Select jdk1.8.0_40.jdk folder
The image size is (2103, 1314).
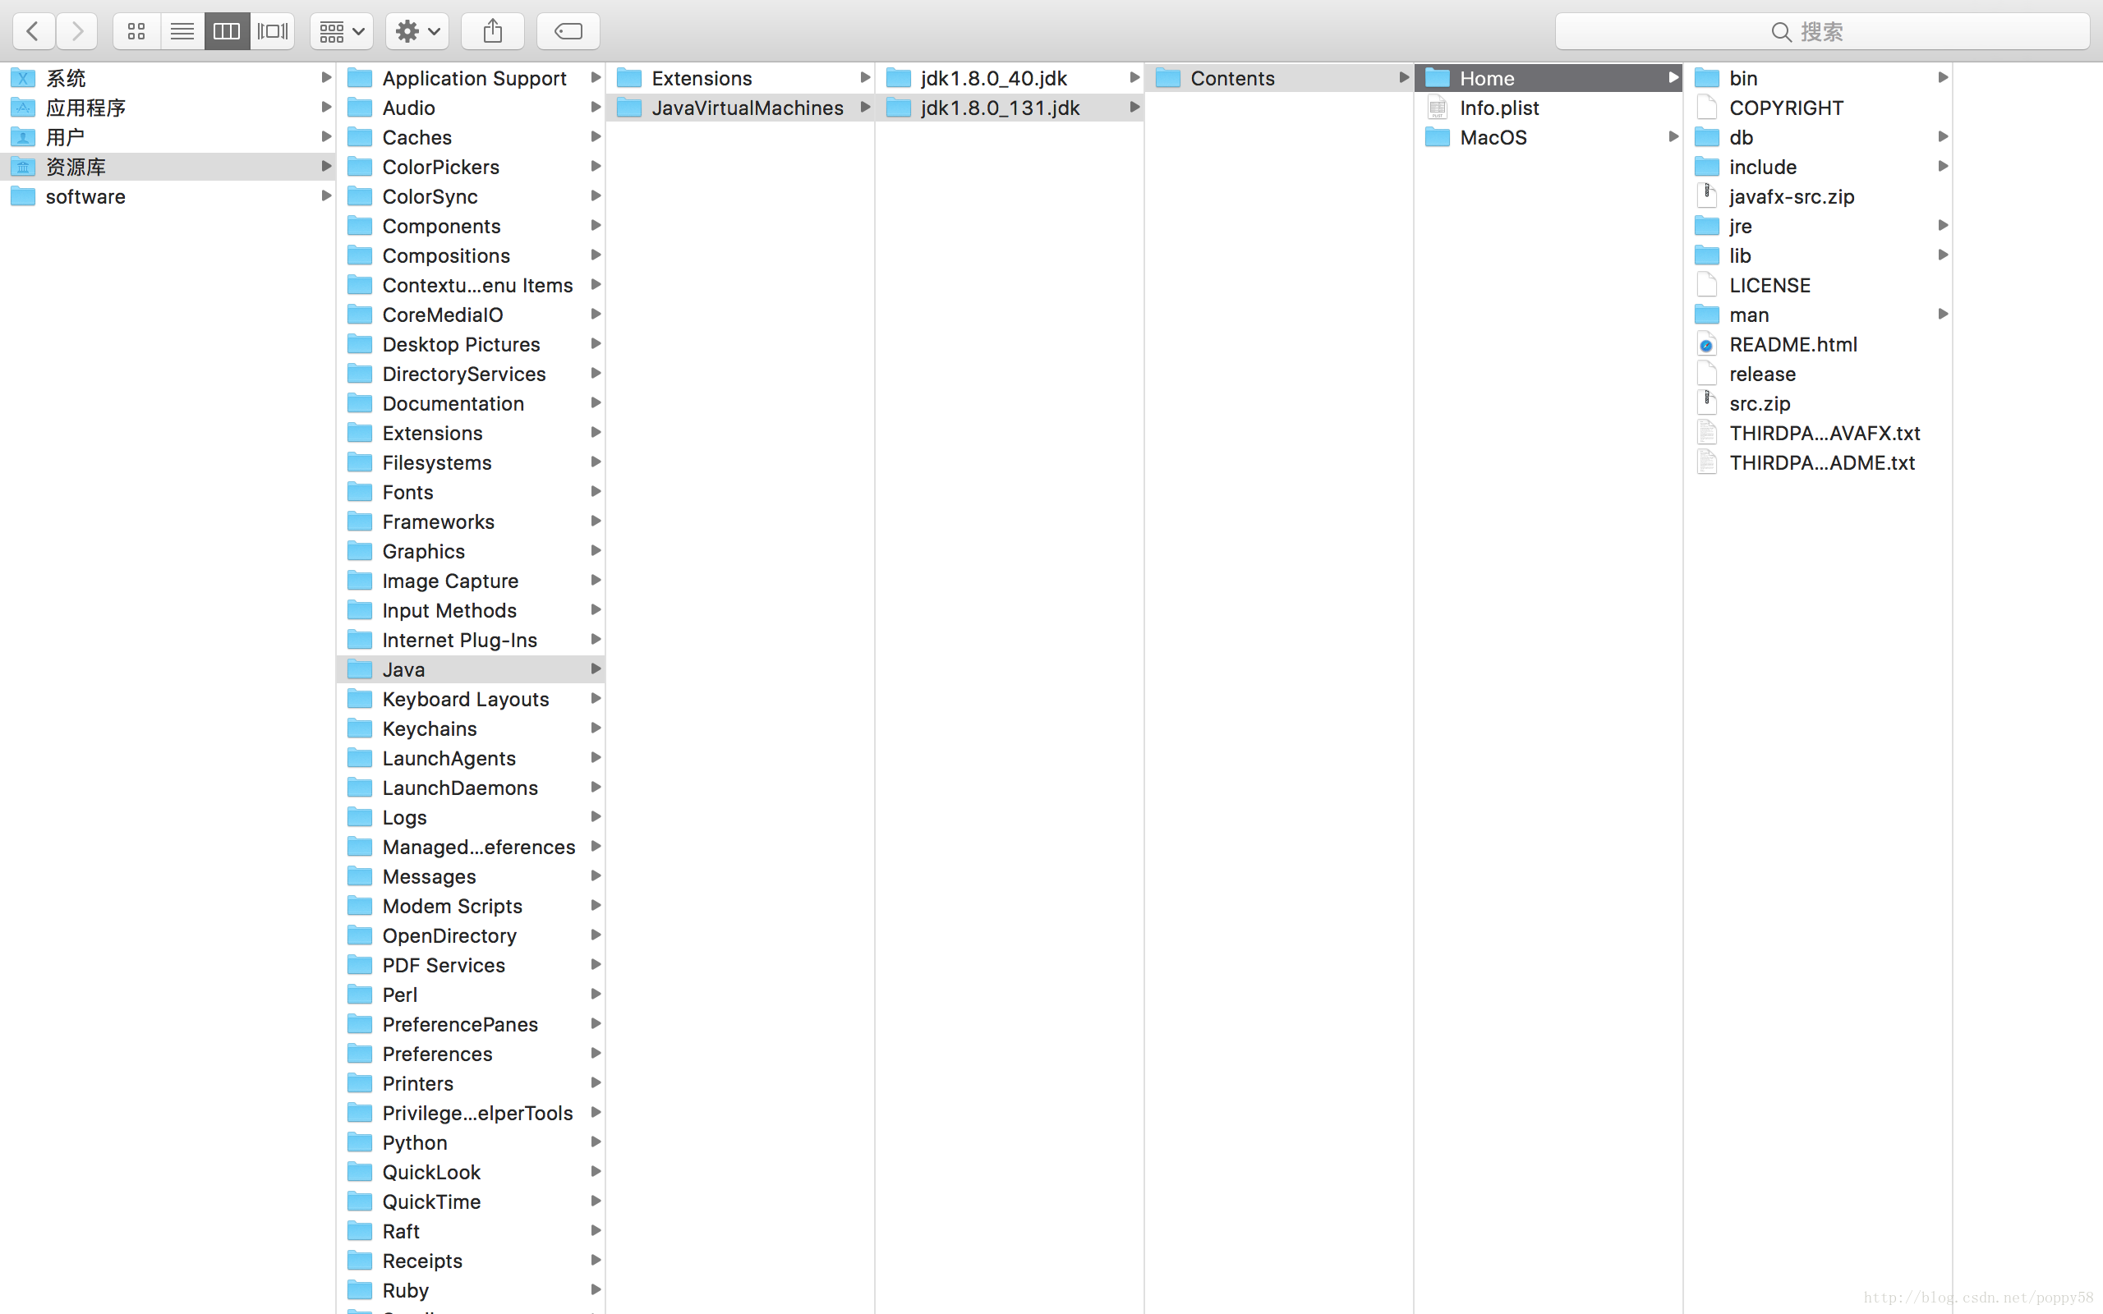1010,78
